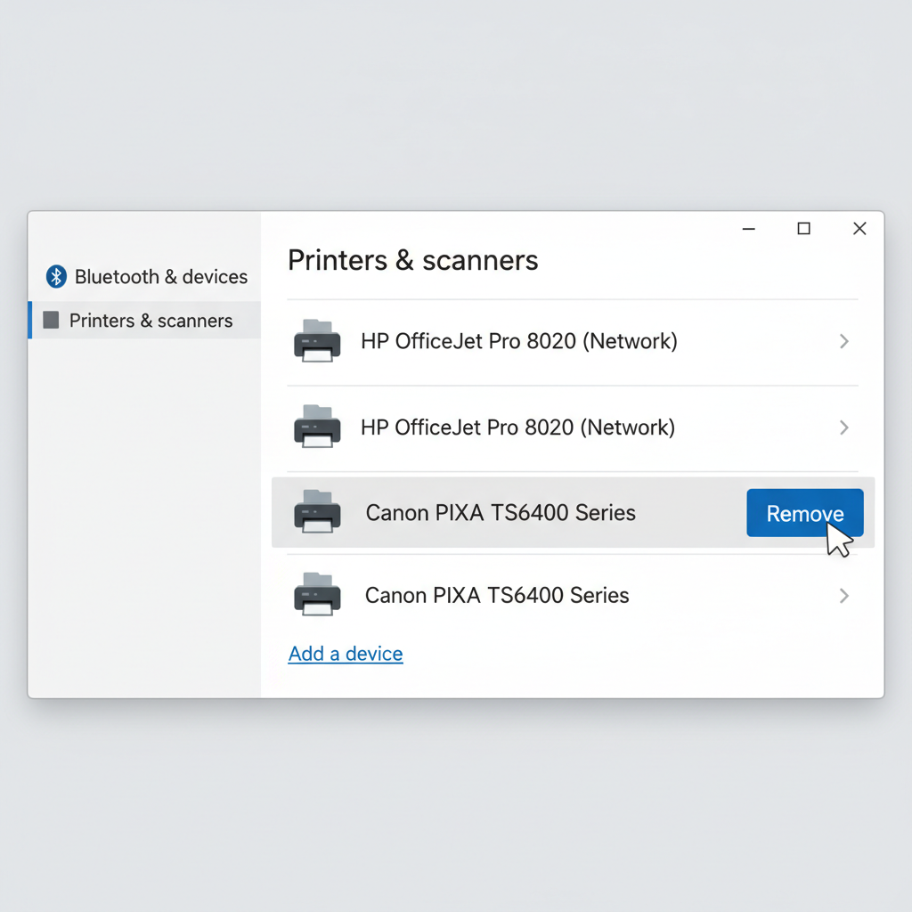Click the Printers & scanners sidebar icon
The image size is (912, 912).
51,321
